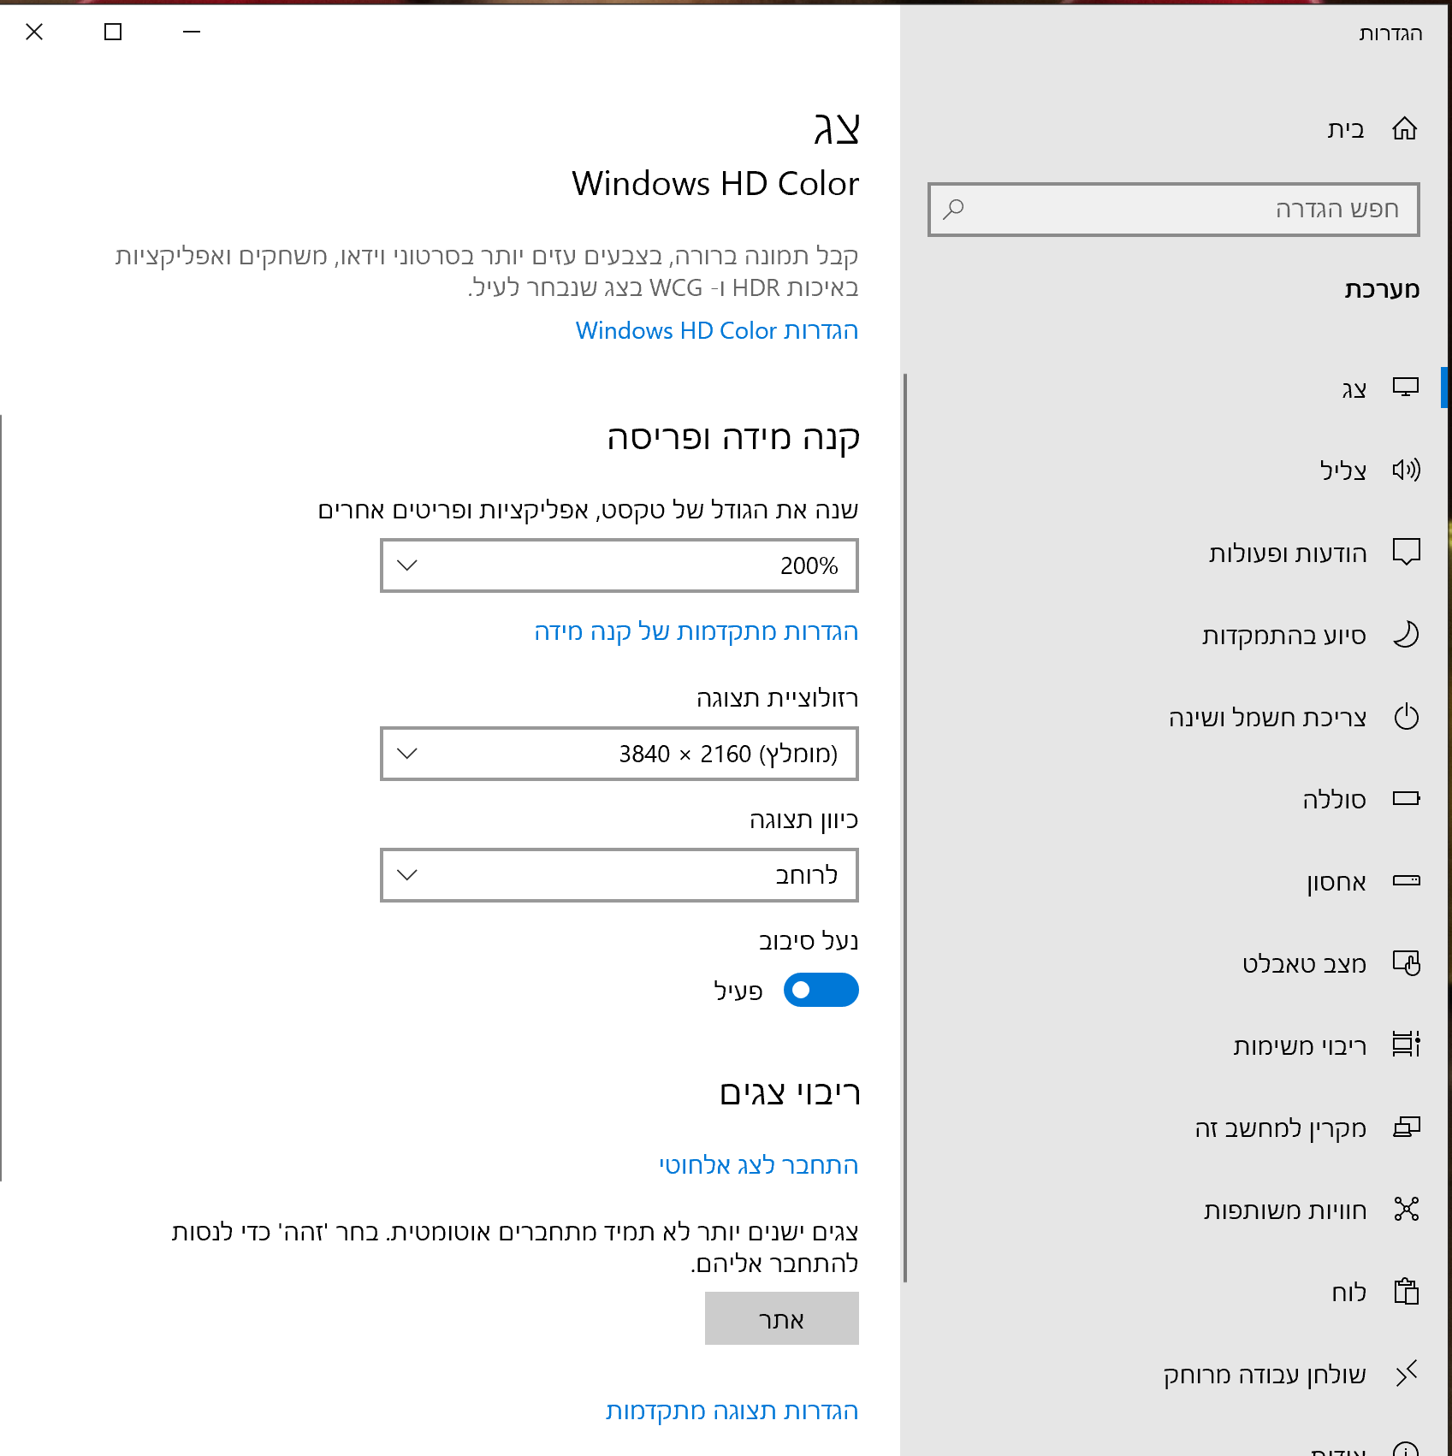Select חוויות משותפות in the sidebar
Image resolution: width=1452 pixels, height=1456 pixels.
pos(1174,1209)
